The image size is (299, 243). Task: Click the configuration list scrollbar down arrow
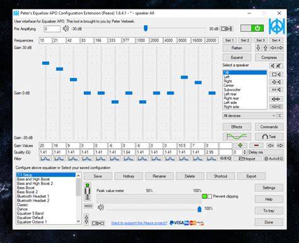pos(78,222)
